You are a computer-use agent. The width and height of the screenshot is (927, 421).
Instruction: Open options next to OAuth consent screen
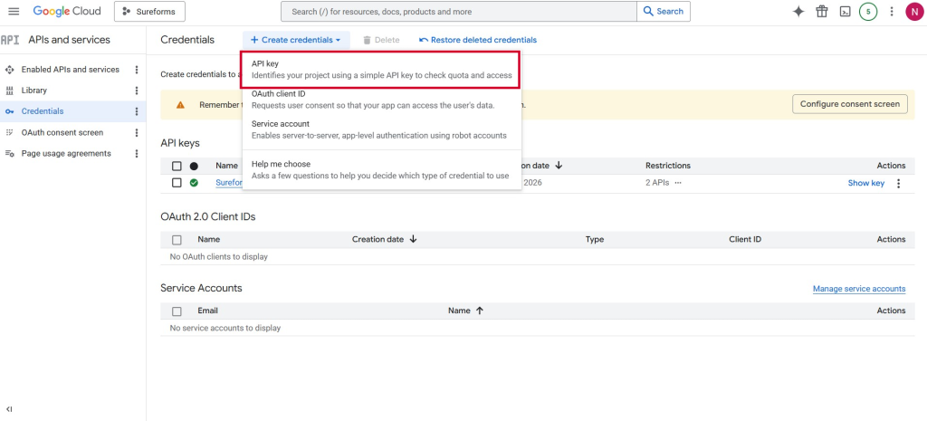tap(137, 132)
